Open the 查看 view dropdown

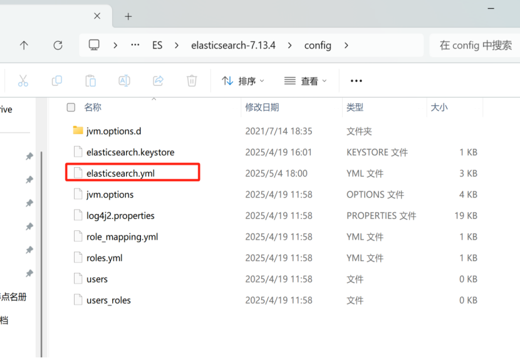pos(306,81)
